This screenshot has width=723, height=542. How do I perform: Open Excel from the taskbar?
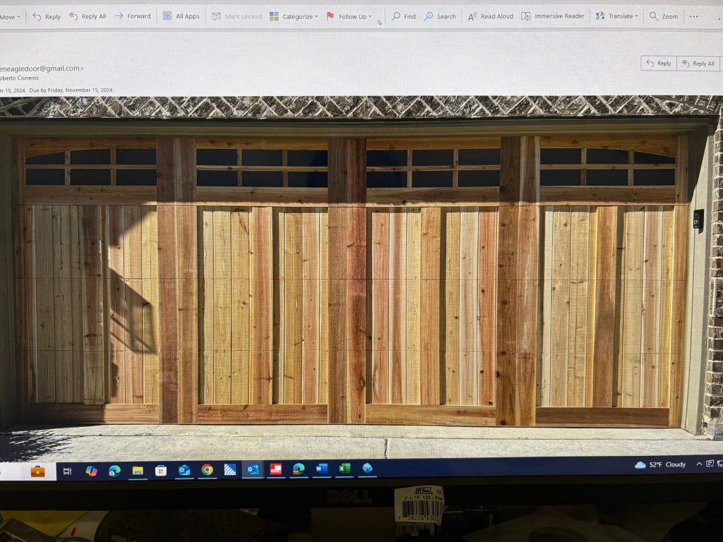(x=344, y=469)
